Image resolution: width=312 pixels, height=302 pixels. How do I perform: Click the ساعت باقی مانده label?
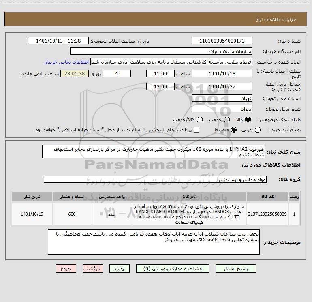click(x=40, y=74)
